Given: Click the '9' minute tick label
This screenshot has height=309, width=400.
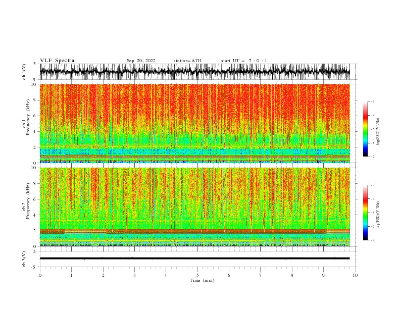Looking at the screenshot, I should click(x=323, y=275).
